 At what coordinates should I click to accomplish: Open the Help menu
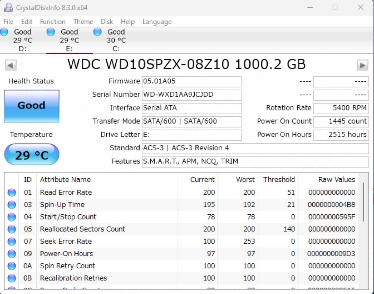[x=127, y=21]
